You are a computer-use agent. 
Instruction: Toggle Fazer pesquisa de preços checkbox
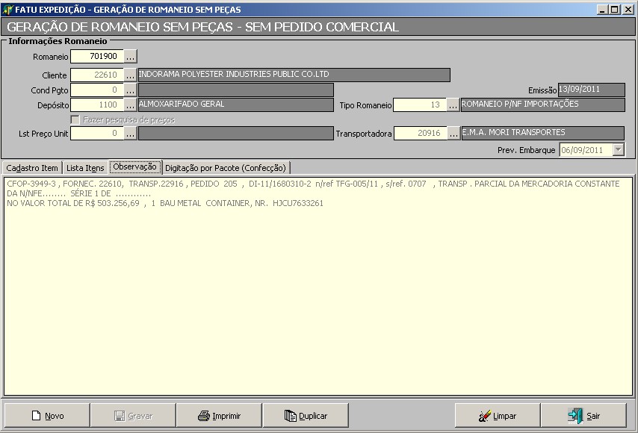75,119
